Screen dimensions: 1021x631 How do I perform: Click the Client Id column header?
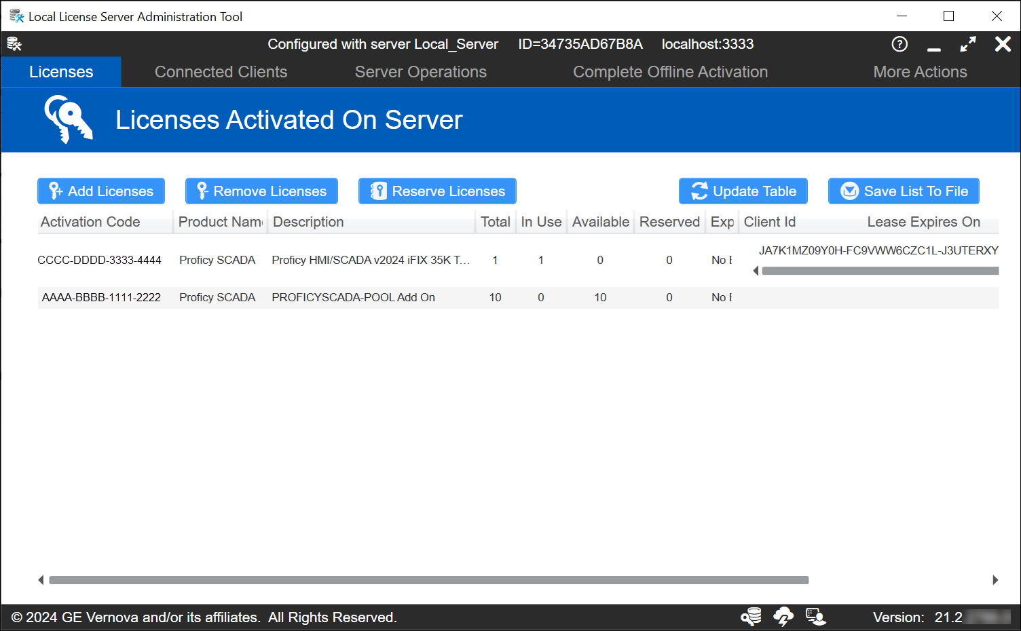coord(770,222)
